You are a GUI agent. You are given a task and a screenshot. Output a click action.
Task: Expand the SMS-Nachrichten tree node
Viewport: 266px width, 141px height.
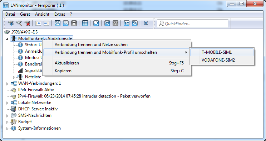point(7,116)
